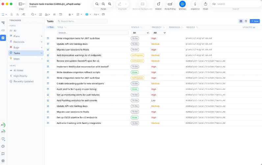Click the Bugs tracker icon
This screenshot has height=165, width=262.
pyautogui.click(x=11, y=47)
